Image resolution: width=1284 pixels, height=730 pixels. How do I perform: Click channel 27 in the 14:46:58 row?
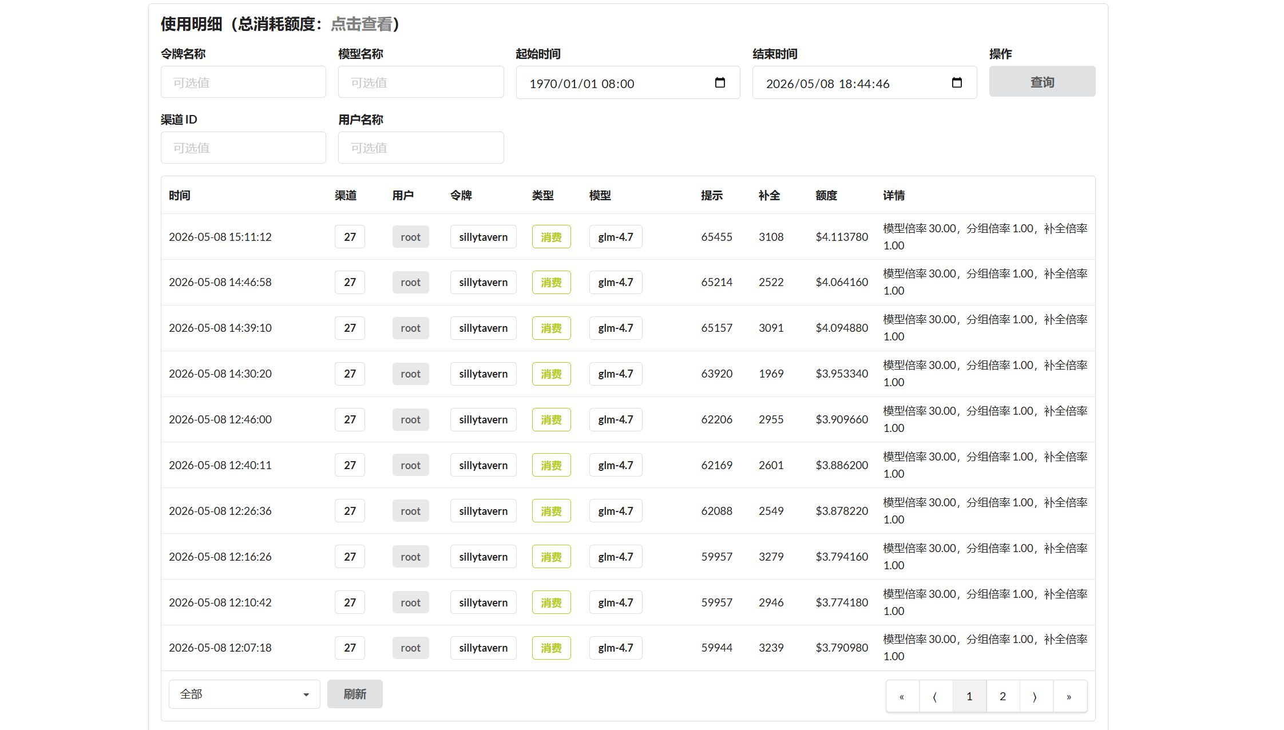[350, 282]
